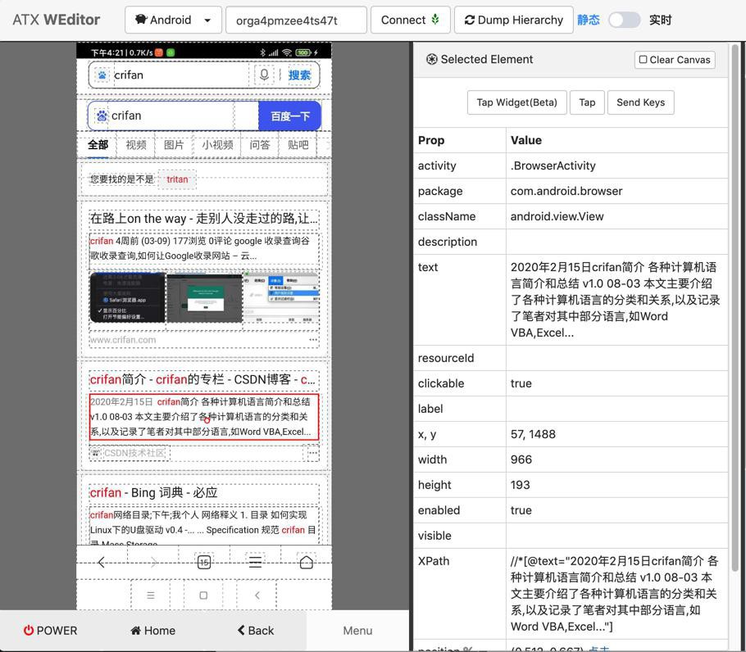Open crifan - Bing 词典 result title

[153, 492]
